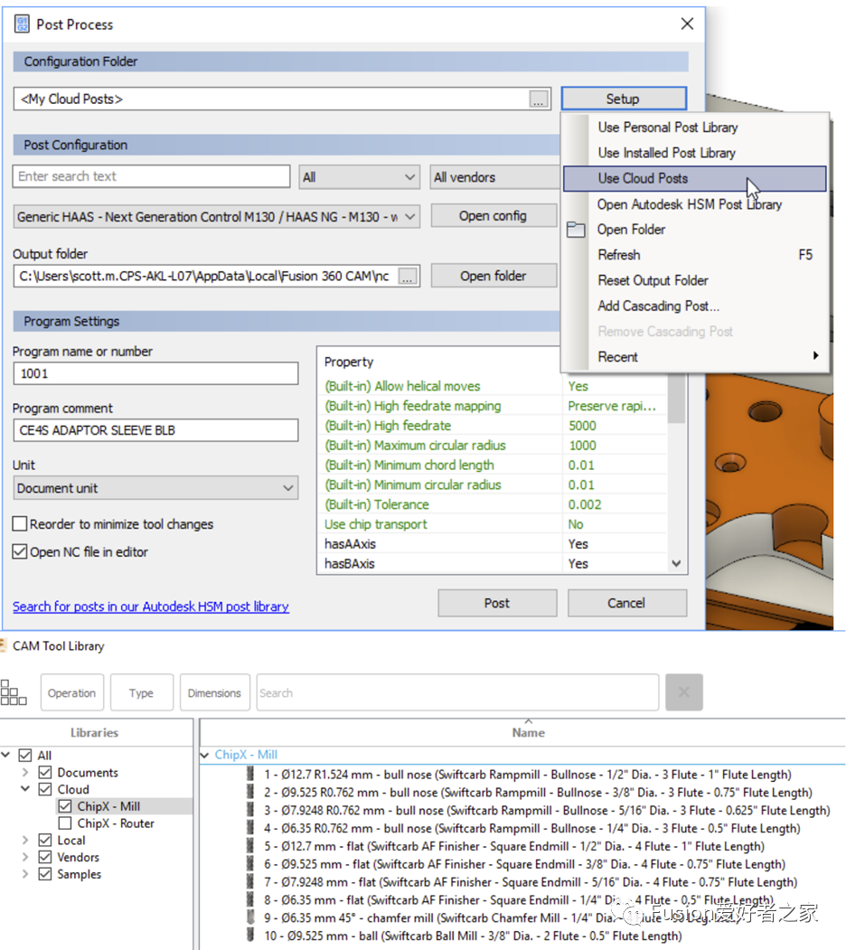Open the Generic HAAS post configuration dropdown
The height and width of the screenshot is (950, 846).
click(216, 216)
